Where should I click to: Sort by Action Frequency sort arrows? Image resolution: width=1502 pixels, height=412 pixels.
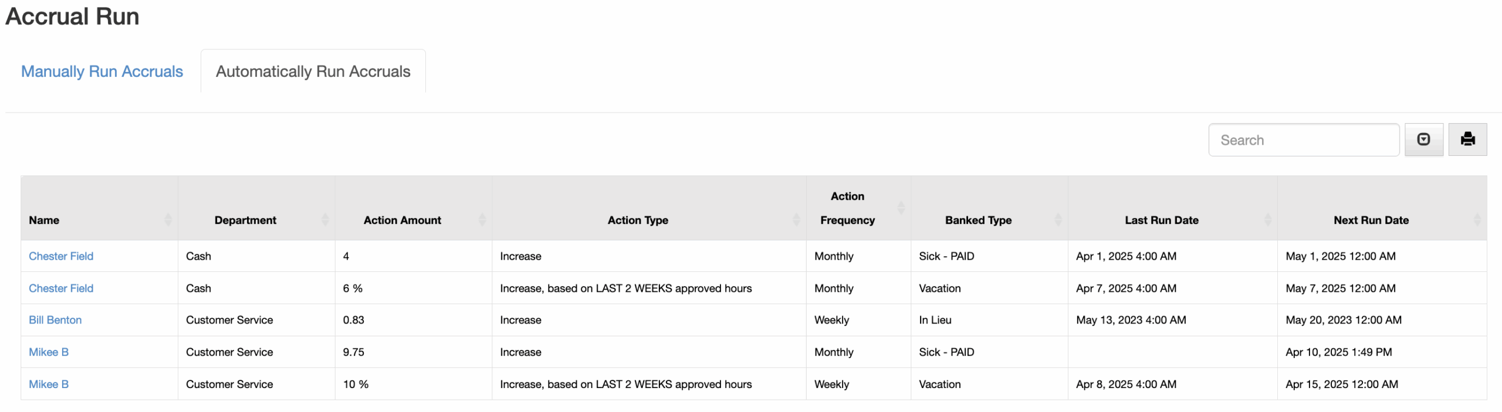click(901, 208)
